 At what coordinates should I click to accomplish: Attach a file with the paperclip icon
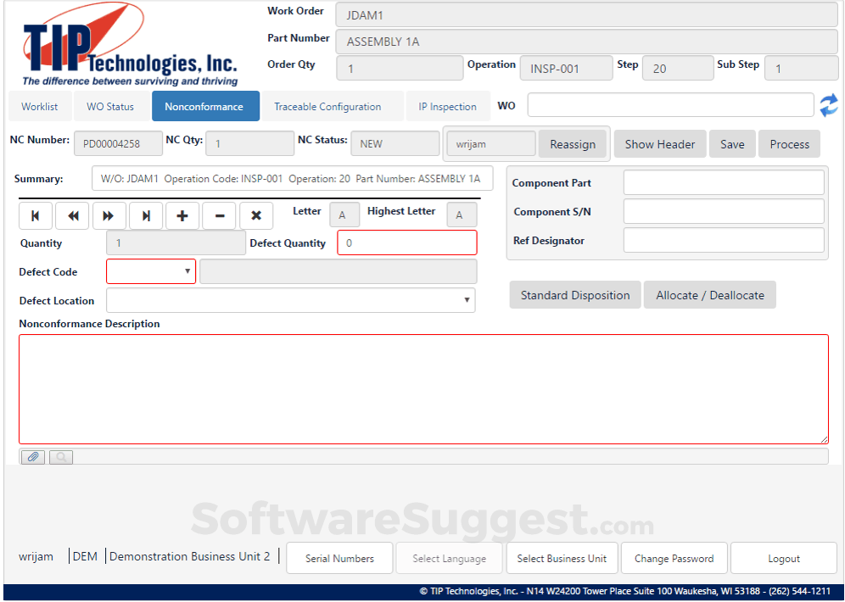(x=32, y=457)
